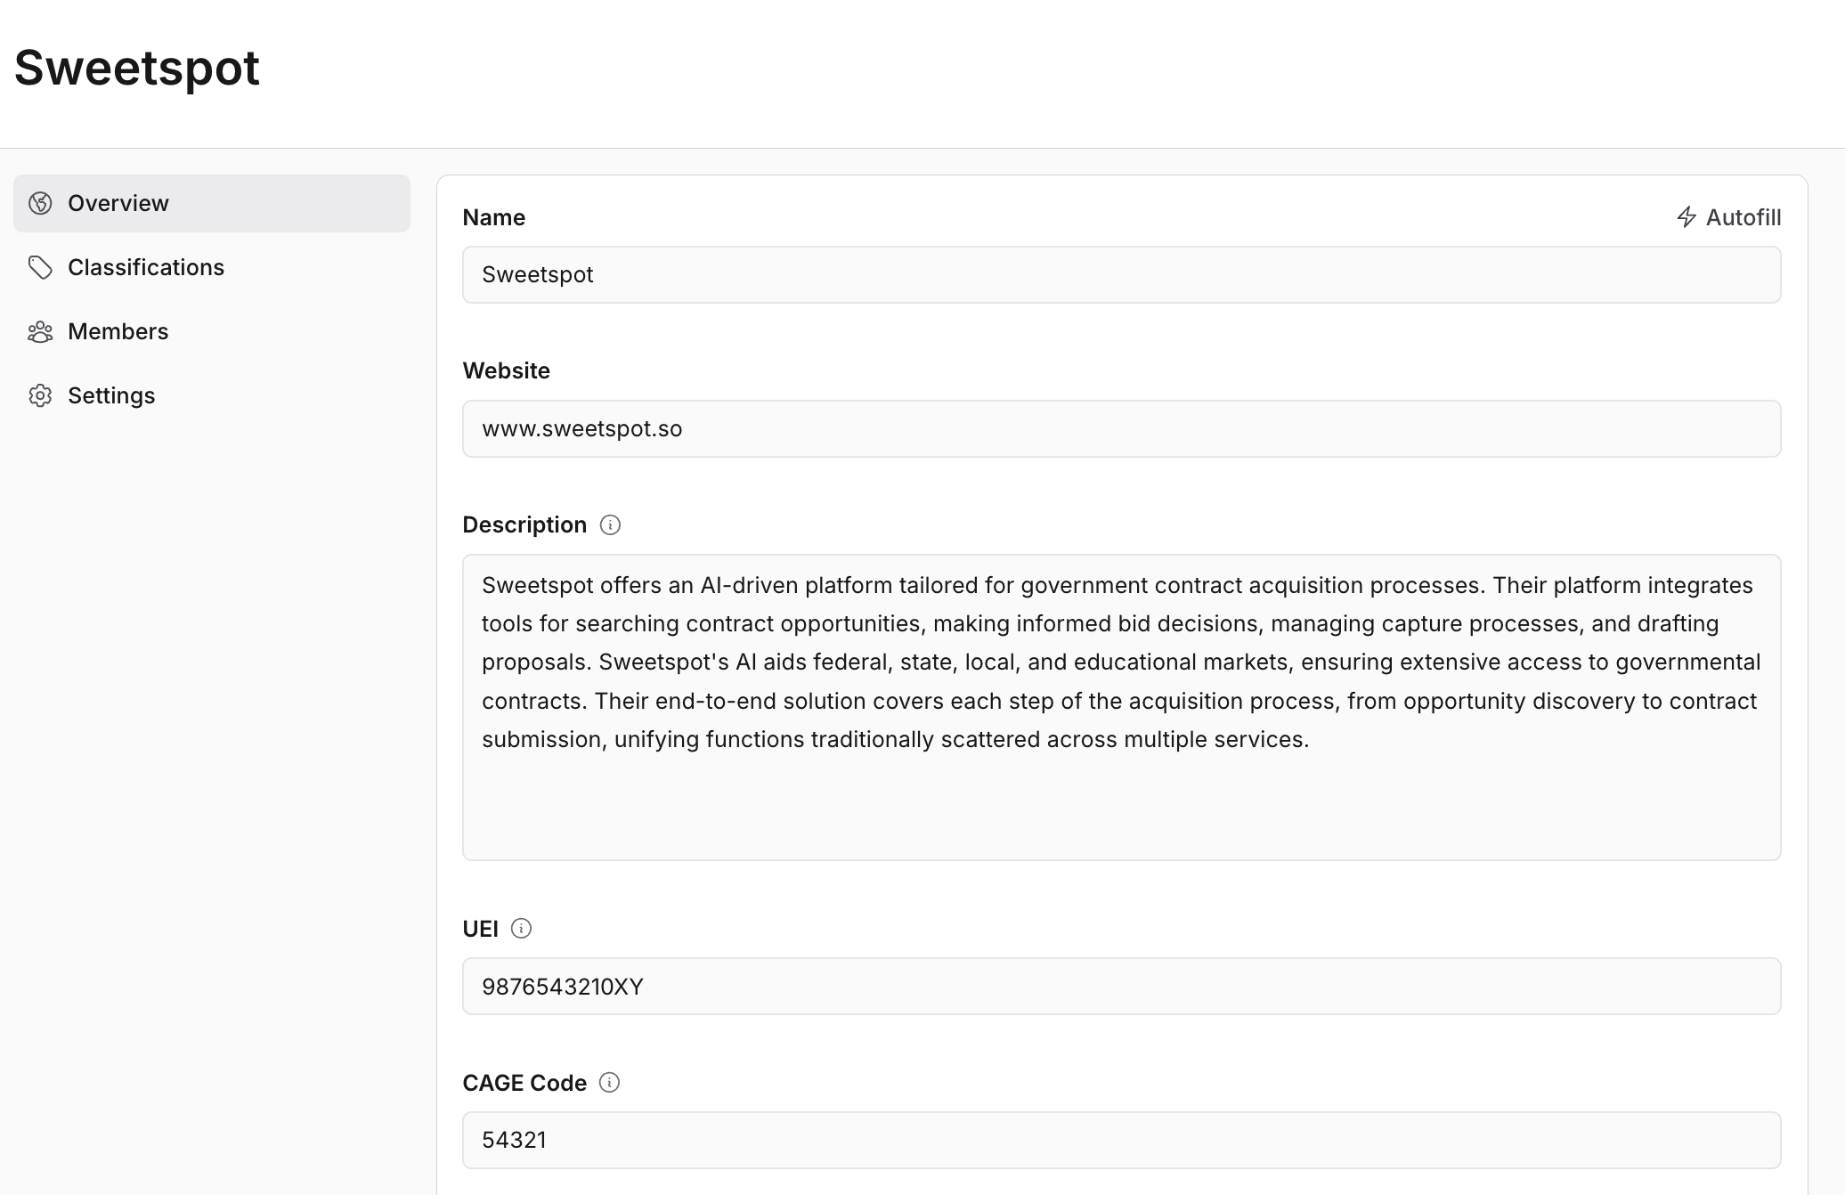Screen dimensions: 1845x1195
Task: Click the Overview globe icon in sidebar
Action: point(40,203)
